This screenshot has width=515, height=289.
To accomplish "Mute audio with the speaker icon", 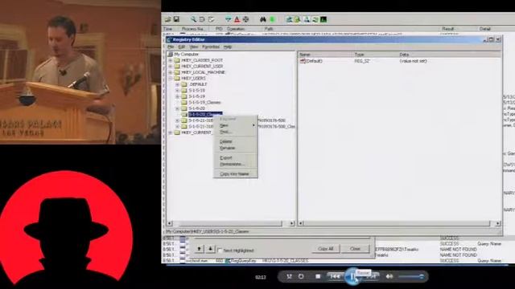I will coord(389,276).
